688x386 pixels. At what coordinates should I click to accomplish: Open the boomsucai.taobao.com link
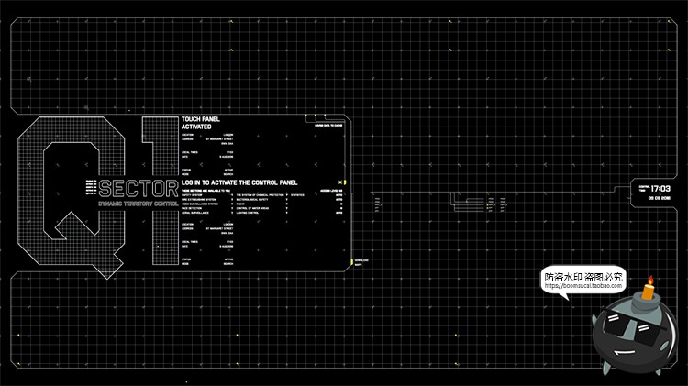[x=583, y=285]
